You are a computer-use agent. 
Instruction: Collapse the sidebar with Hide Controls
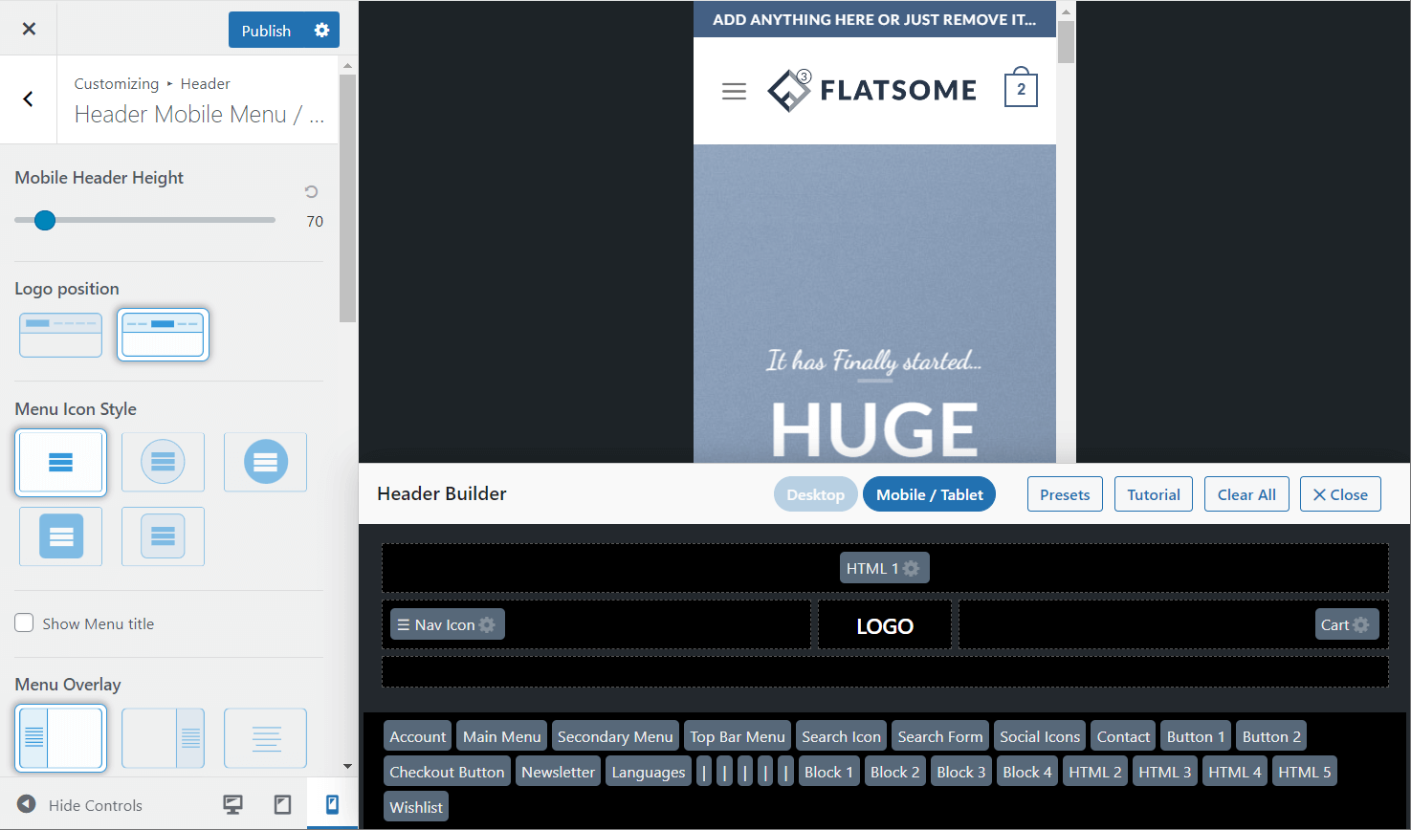[80, 805]
